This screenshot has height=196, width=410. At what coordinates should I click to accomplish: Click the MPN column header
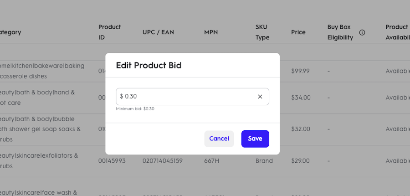click(x=211, y=32)
